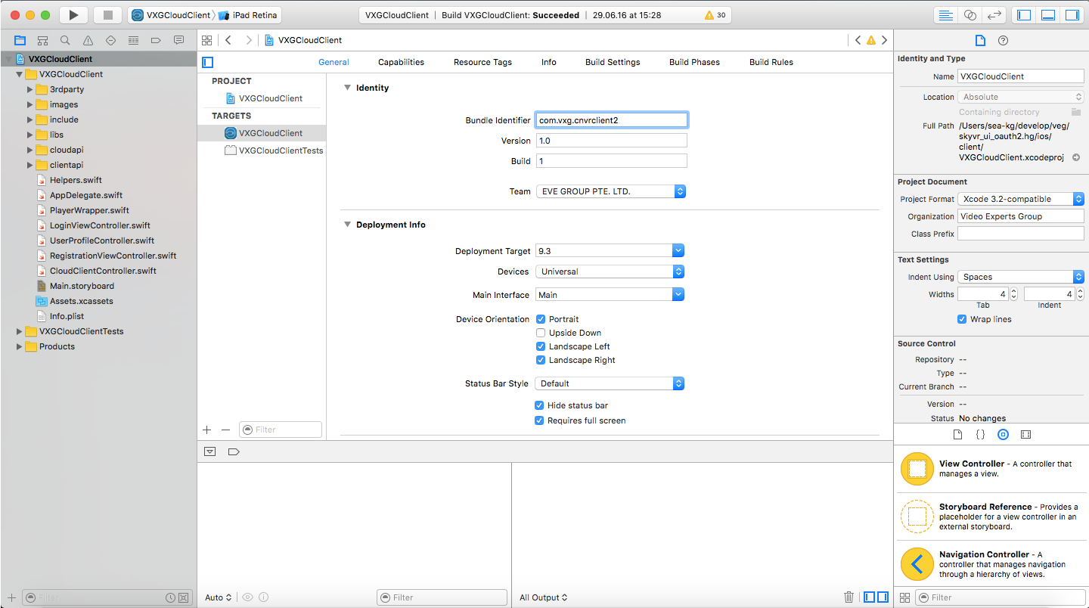Switch to the Version editor

pyautogui.click(x=994, y=15)
